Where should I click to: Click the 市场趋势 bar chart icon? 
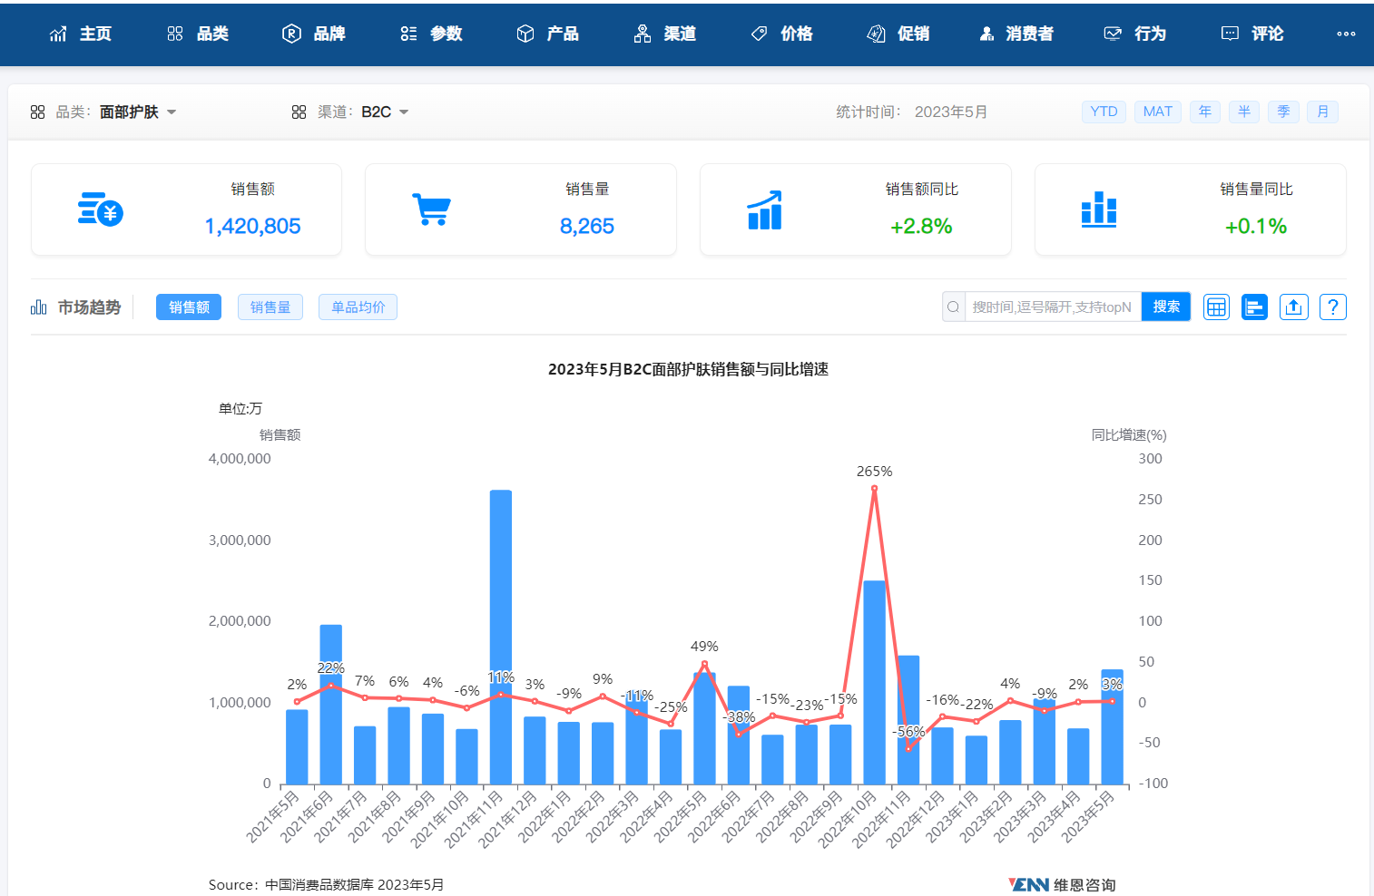[38, 307]
